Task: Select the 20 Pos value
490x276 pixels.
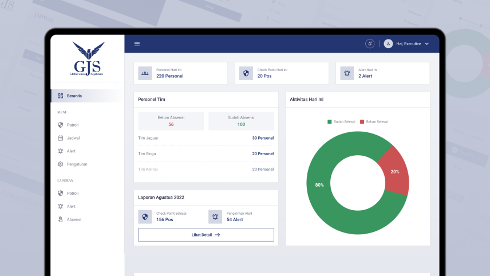Action: [x=264, y=76]
